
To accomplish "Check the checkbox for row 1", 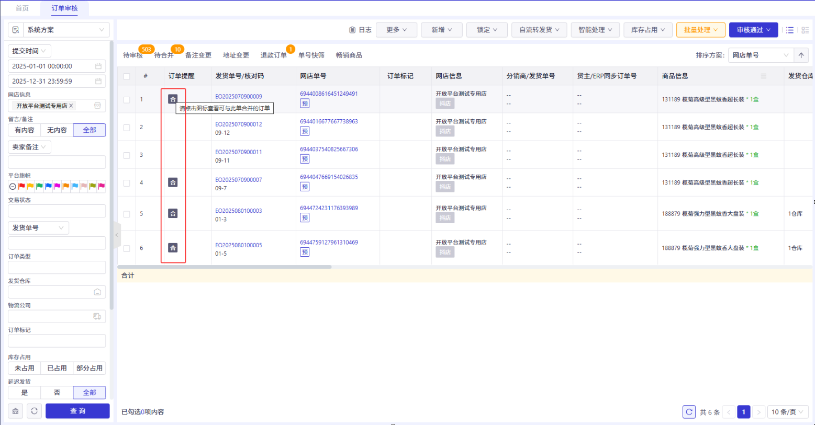I will click(x=127, y=99).
